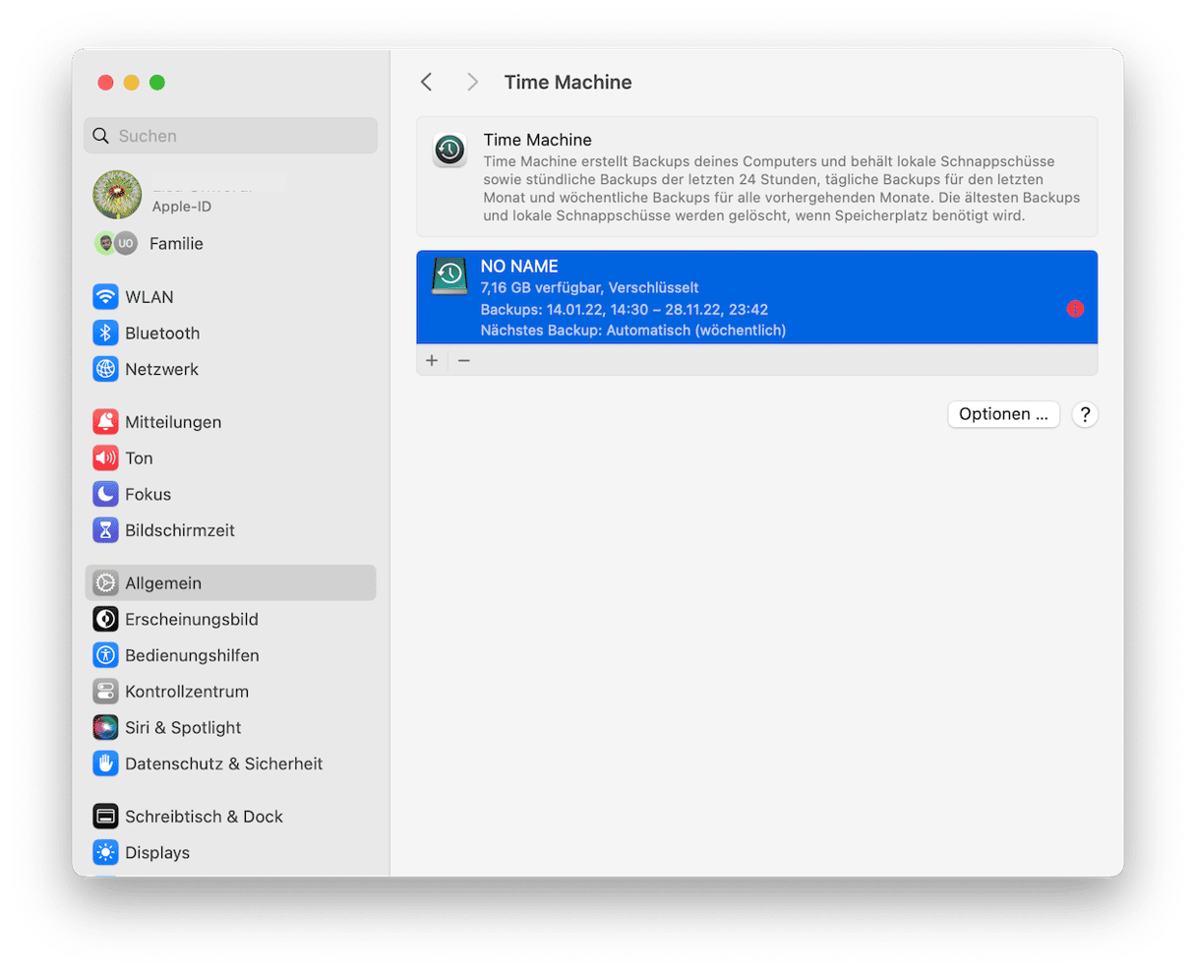1196x972 pixels.
Task: Open Mitteilungen settings in sidebar
Action: point(230,422)
